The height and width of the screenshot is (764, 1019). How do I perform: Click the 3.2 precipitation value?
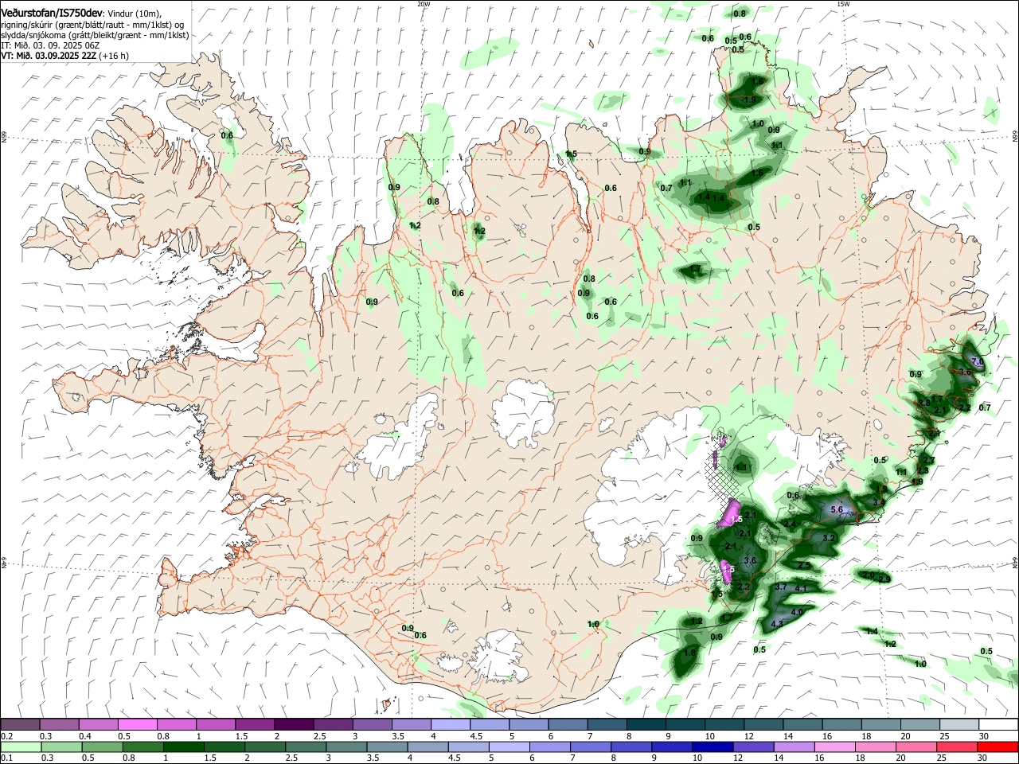click(x=828, y=538)
